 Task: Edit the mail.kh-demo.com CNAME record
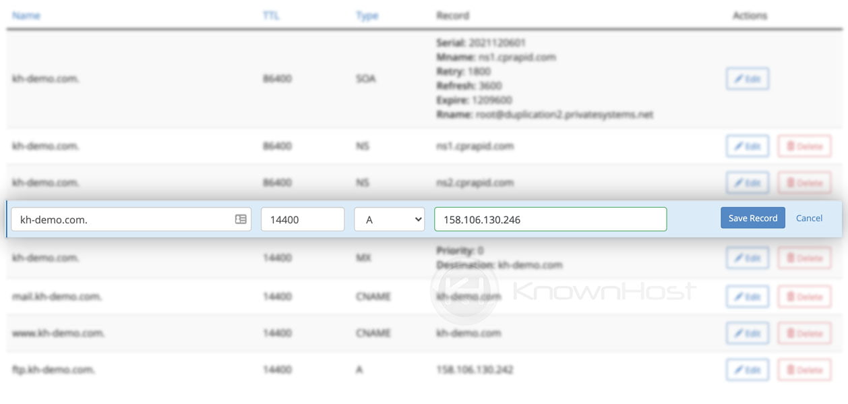747,296
